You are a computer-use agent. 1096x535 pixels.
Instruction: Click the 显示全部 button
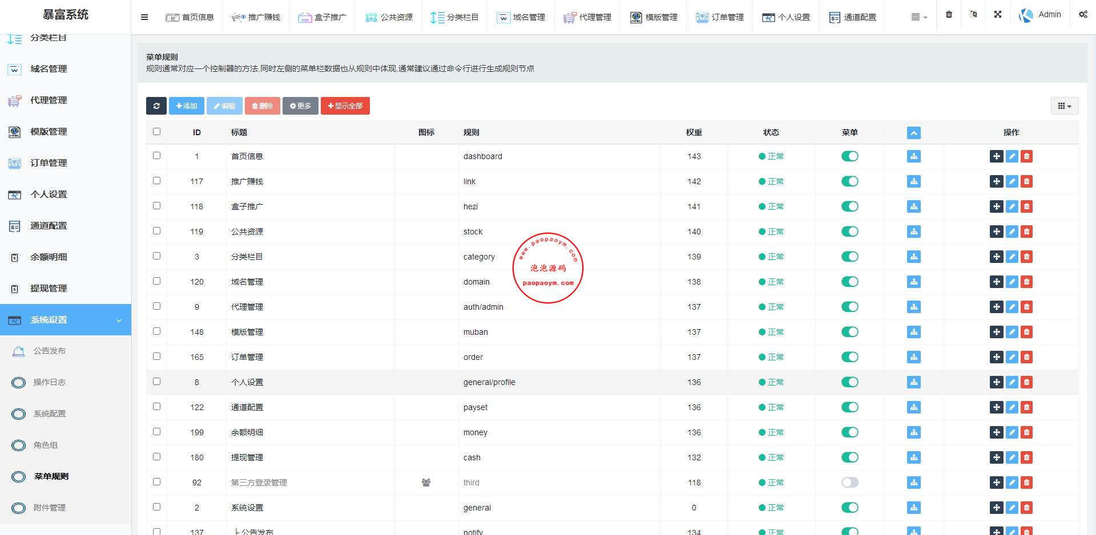point(345,106)
